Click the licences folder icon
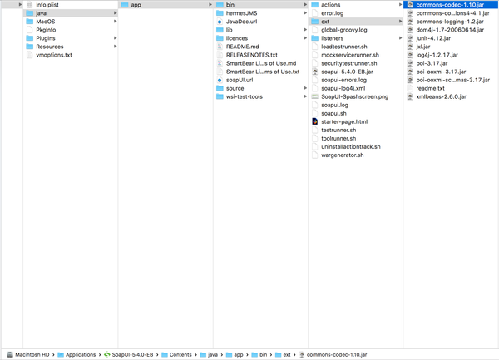The image size is (499, 360). click(220, 38)
